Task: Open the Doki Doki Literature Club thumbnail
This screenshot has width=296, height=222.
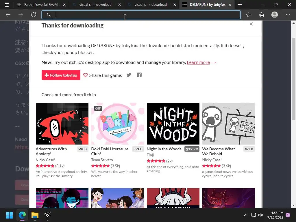Action: [118, 124]
